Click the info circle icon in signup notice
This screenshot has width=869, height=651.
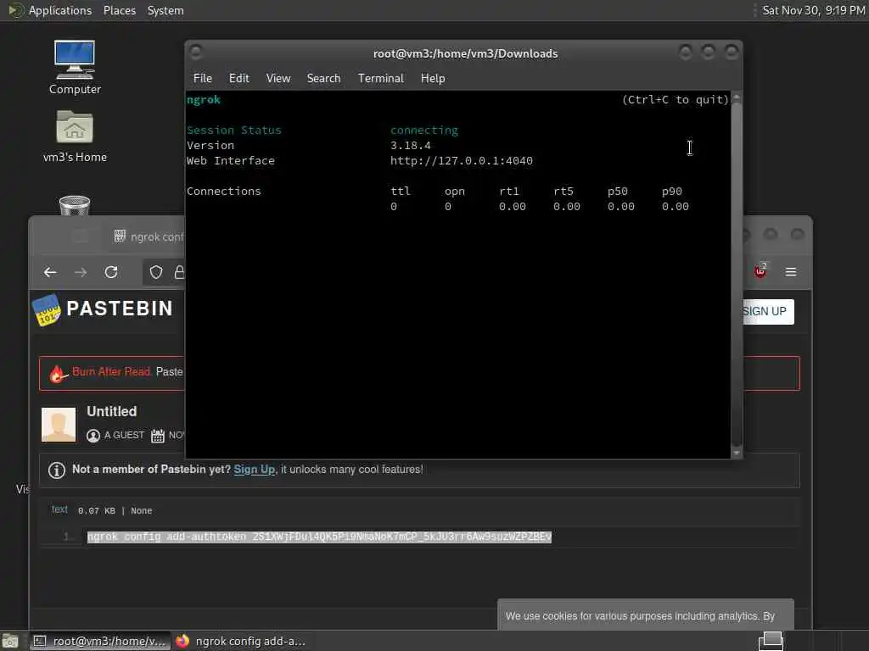click(57, 470)
